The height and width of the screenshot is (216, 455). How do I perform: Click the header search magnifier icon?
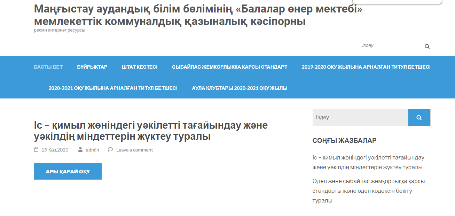427,46
